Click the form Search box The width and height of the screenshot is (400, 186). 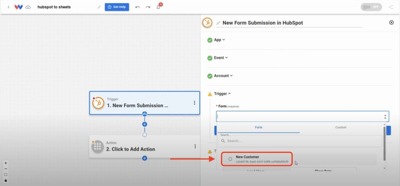(300, 141)
